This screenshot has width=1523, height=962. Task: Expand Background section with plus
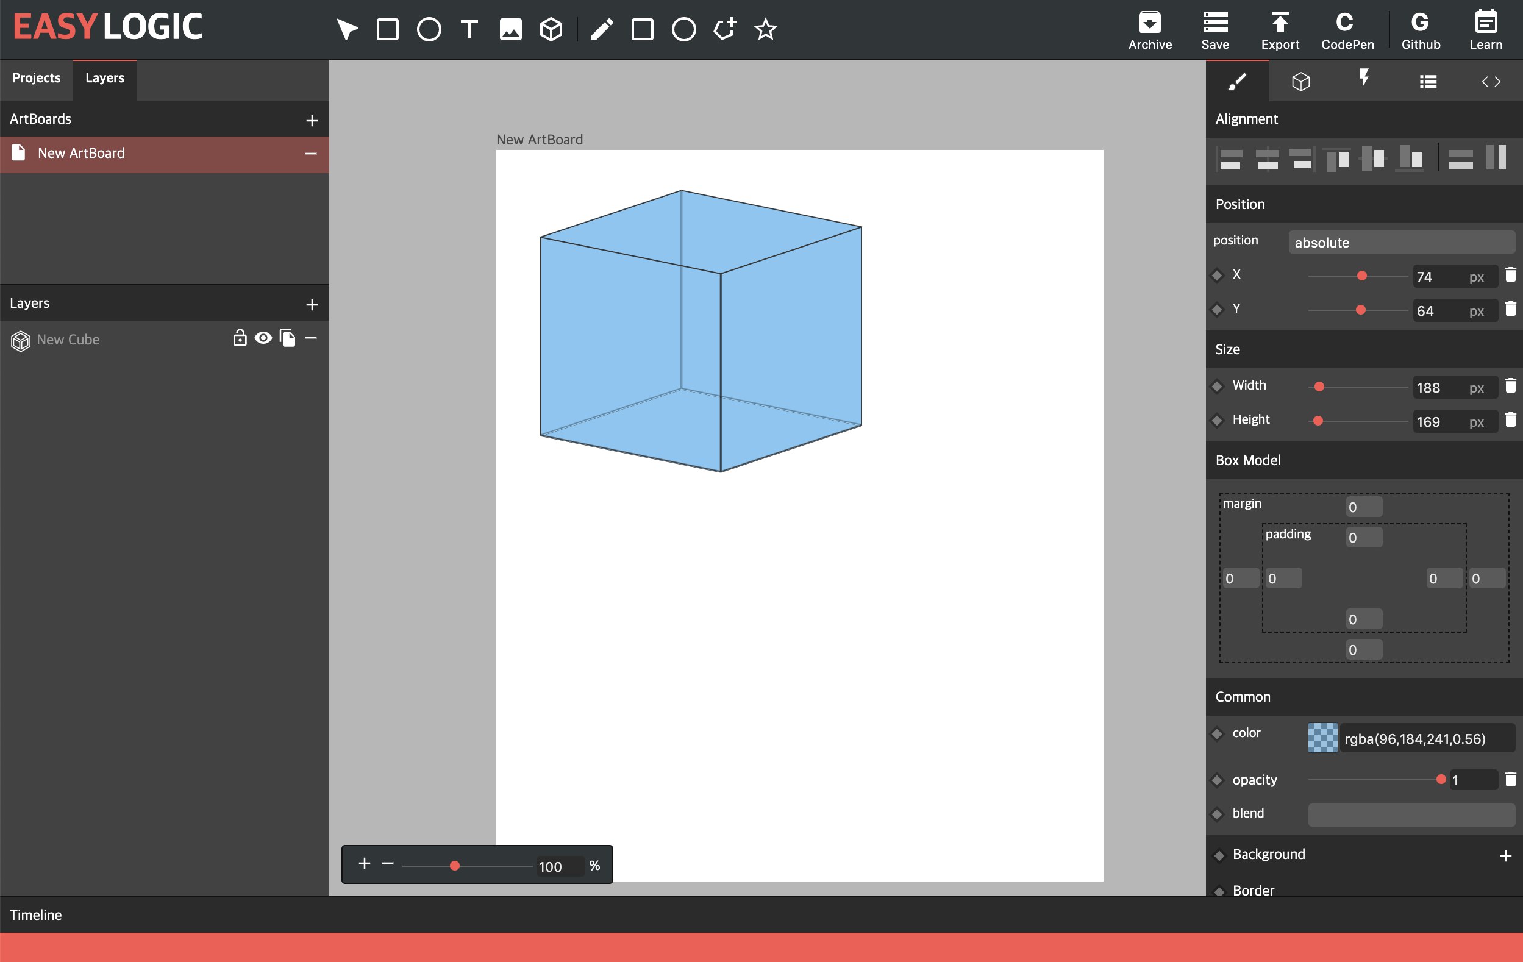[1505, 856]
